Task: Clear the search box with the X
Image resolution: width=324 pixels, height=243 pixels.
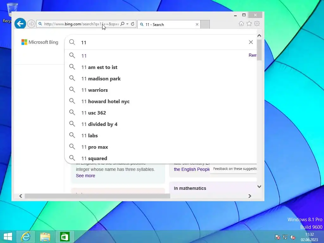Action: pos(251,42)
